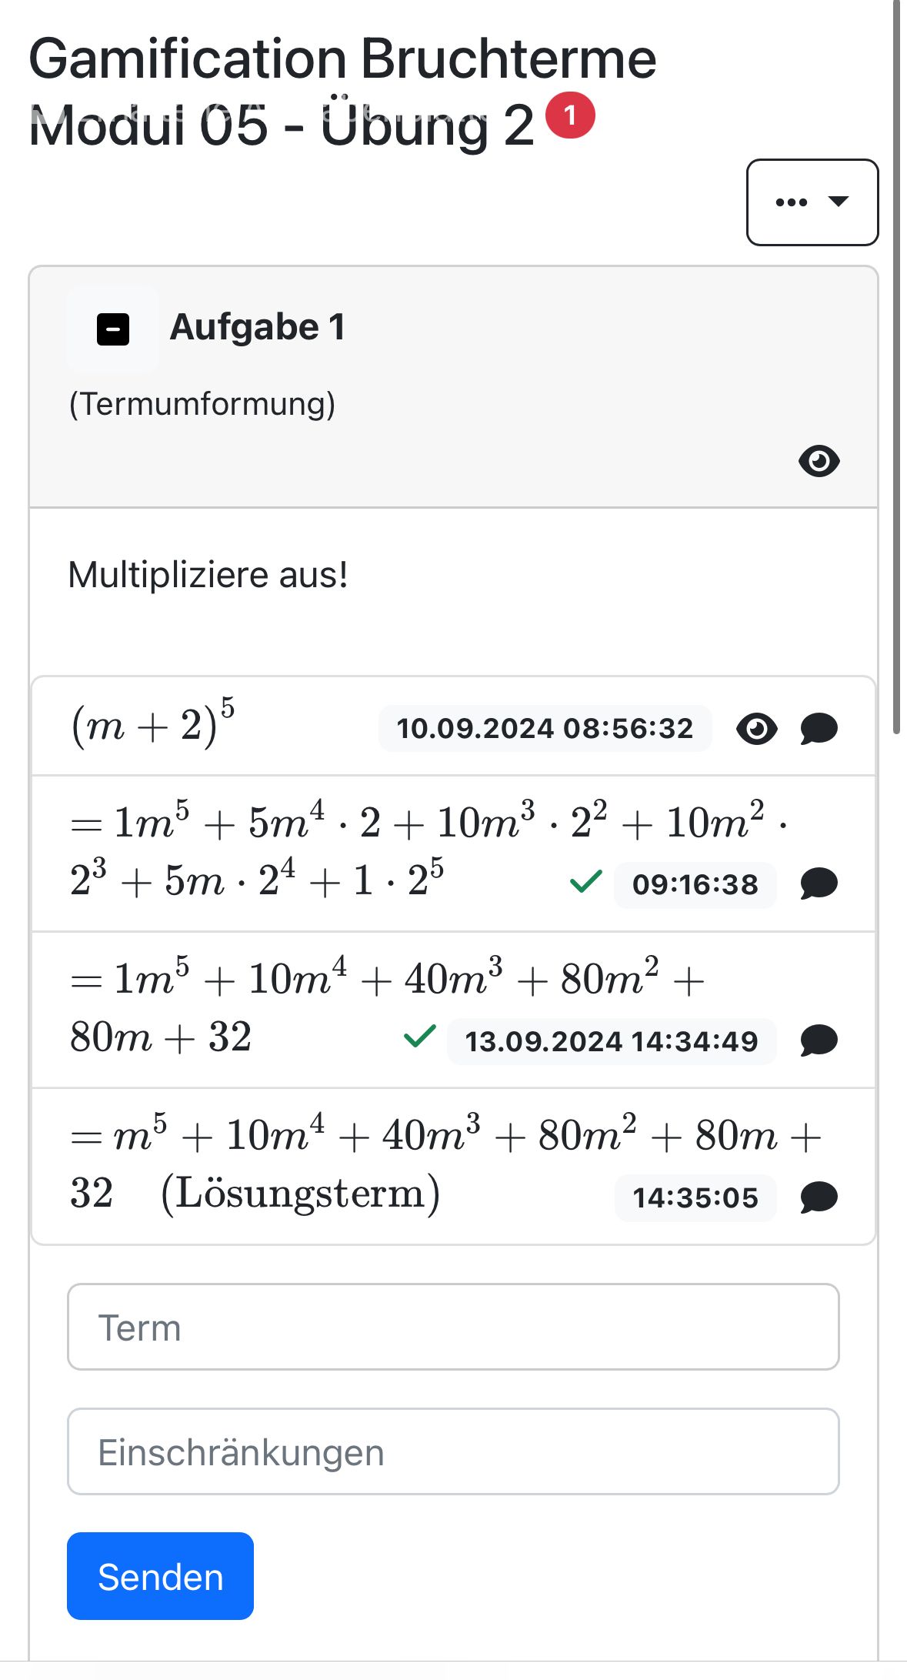
Task: Click the vertical page scrollbar
Action: pyautogui.click(x=896, y=369)
